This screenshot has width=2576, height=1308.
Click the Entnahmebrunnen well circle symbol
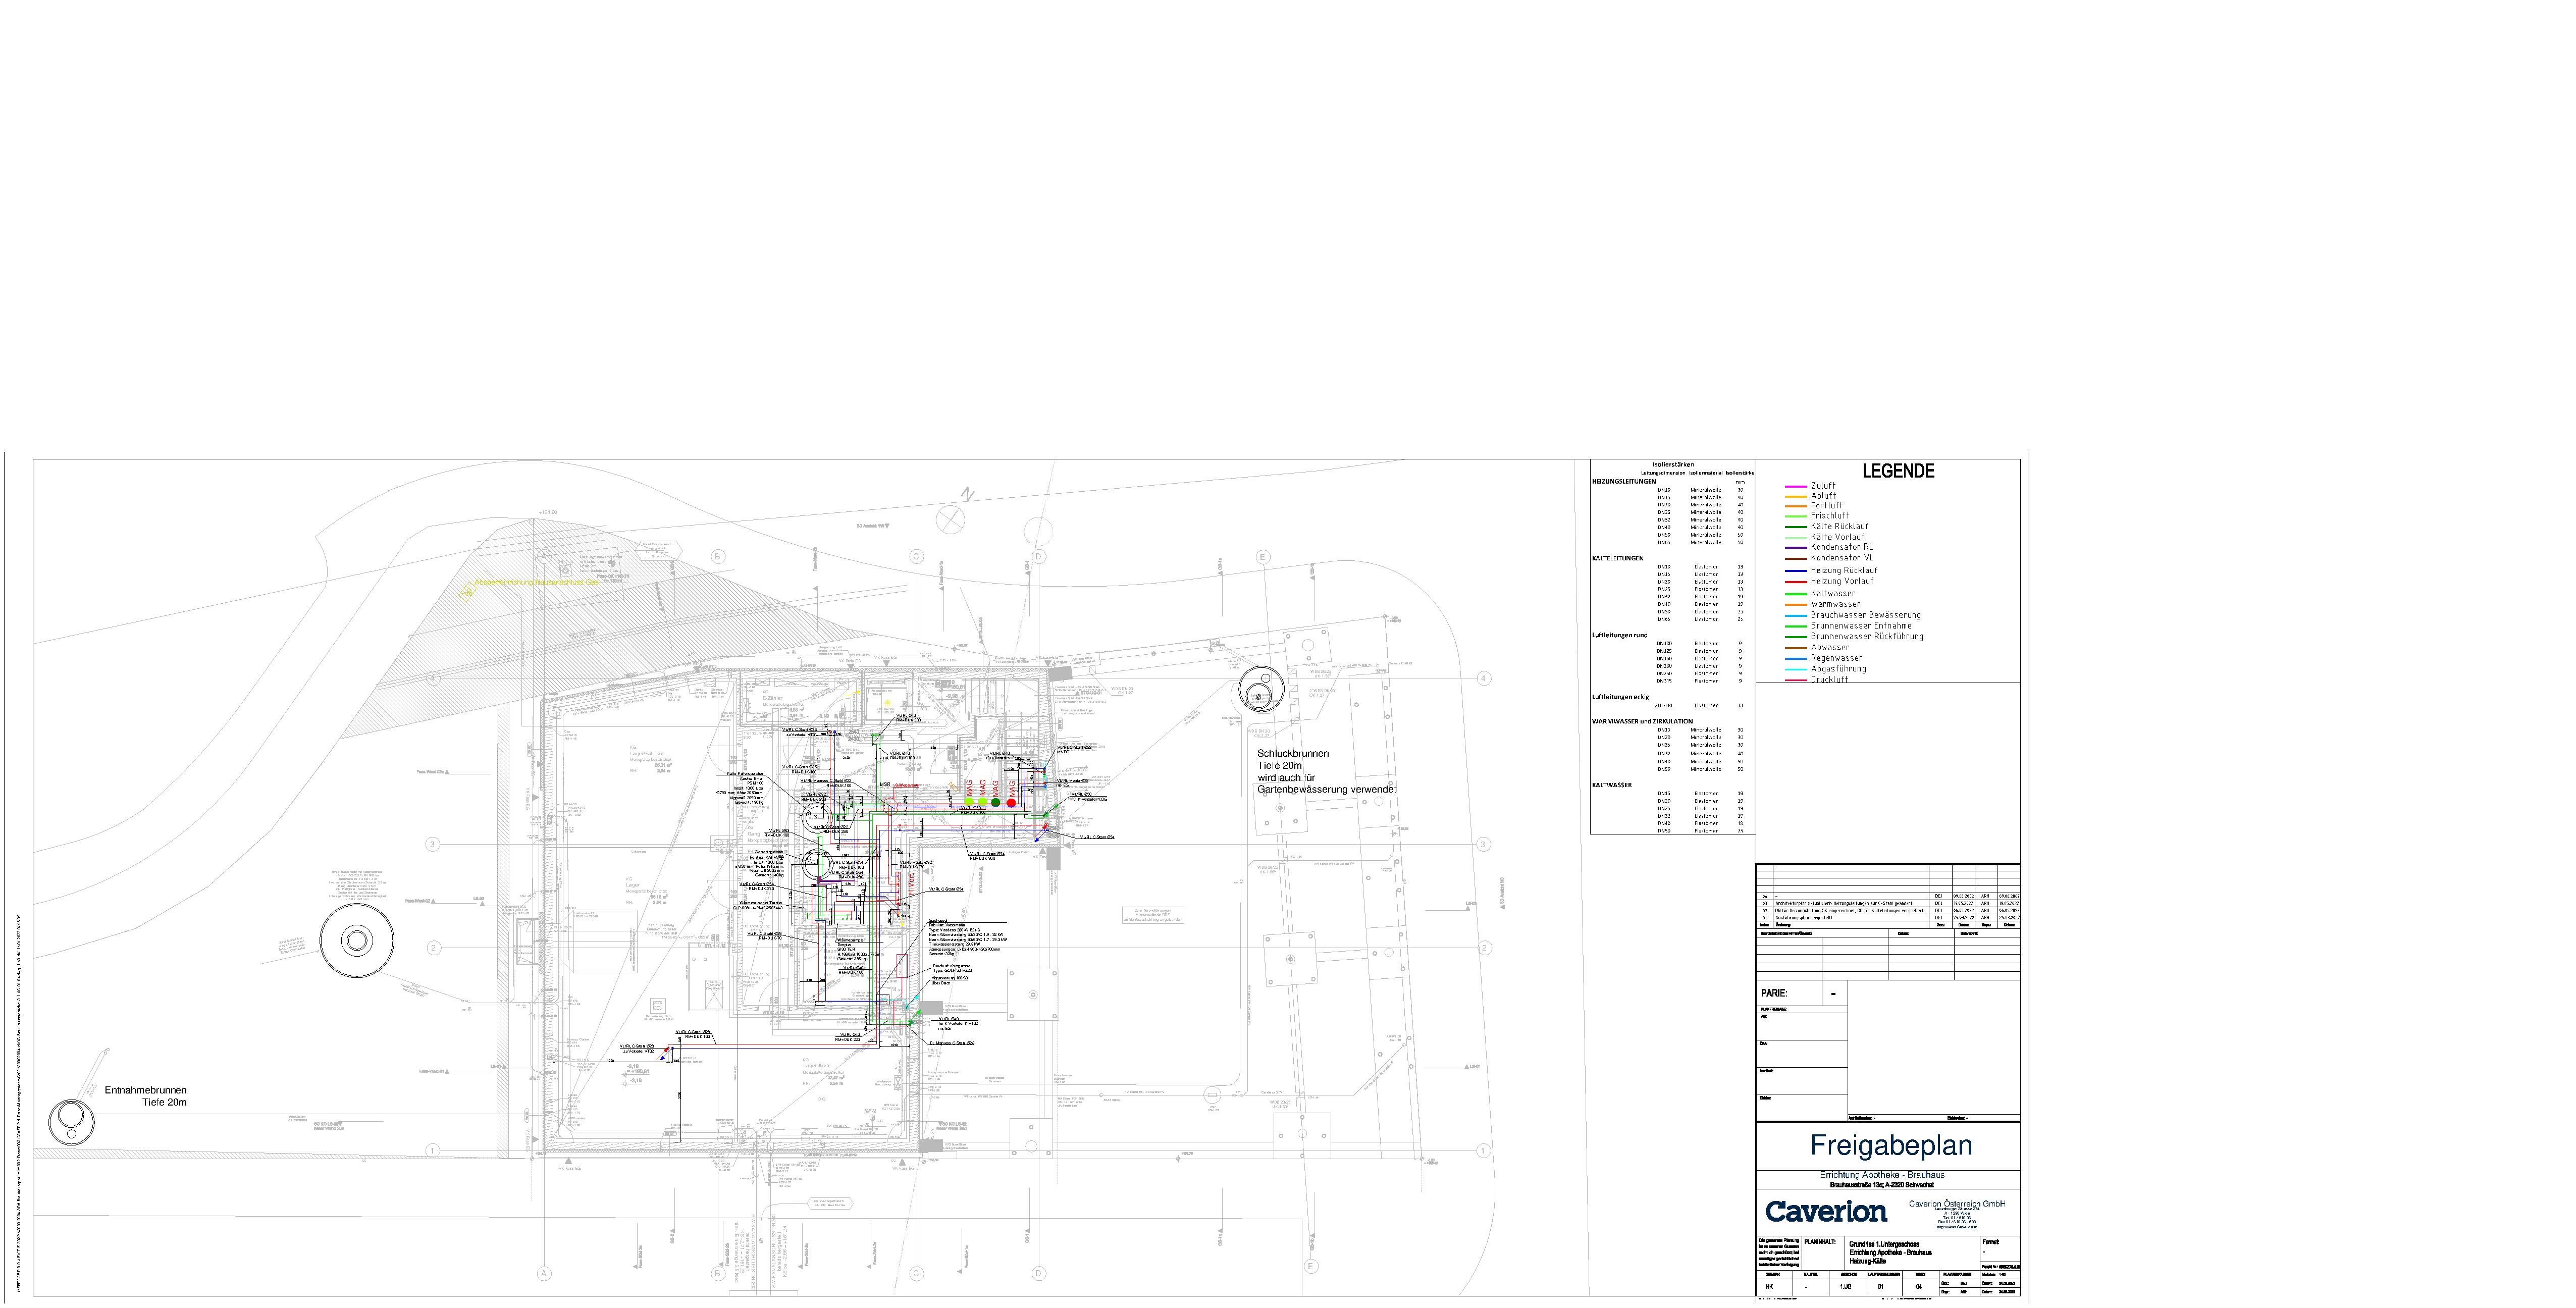coord(71,1121)
